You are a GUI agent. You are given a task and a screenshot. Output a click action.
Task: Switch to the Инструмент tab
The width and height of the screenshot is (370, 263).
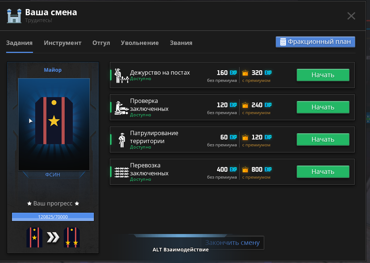tap(63, 43)
